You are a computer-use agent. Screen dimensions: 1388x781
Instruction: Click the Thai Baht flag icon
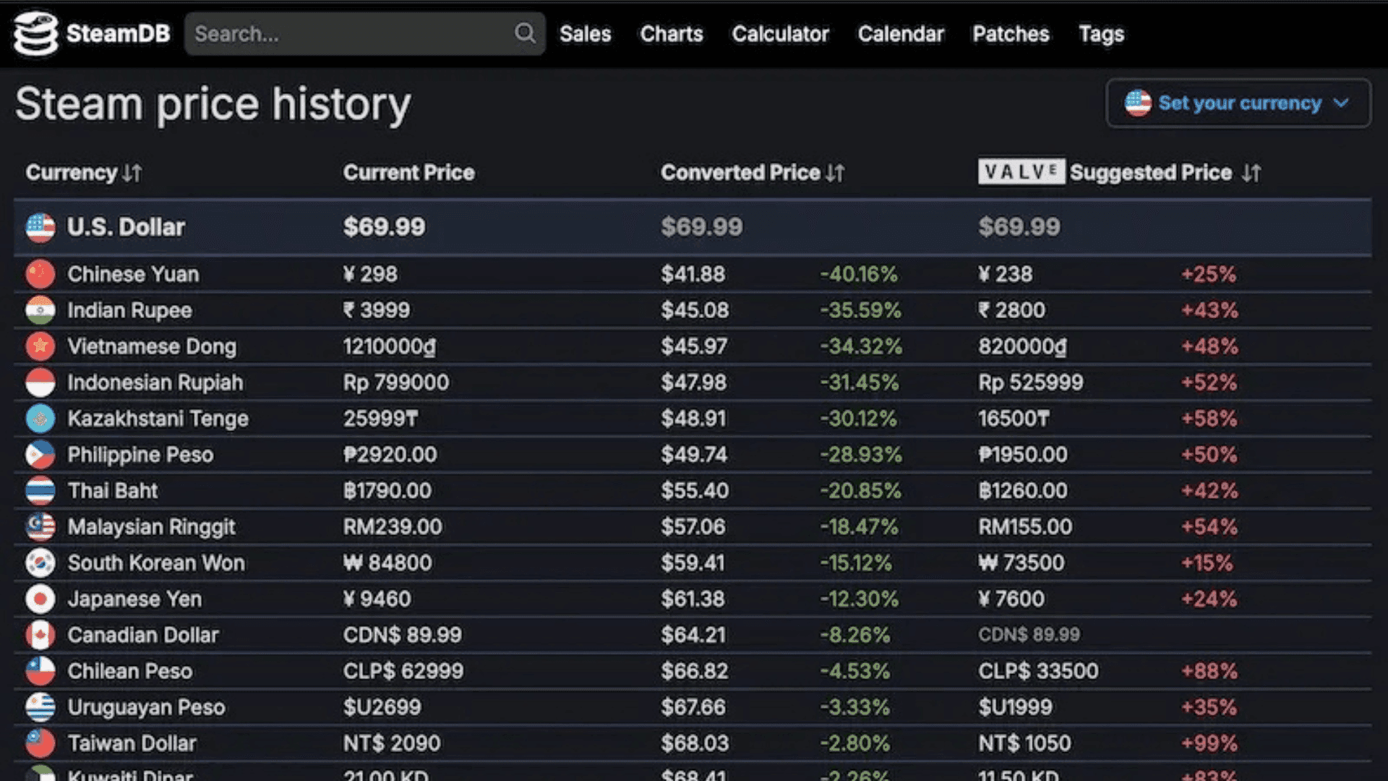40,490
